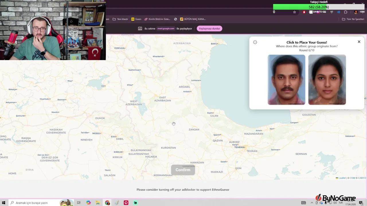Viewport: 367px width, 206px height.
Task: Place guess on ZANJAN label
Action: pyautogui.click(x=194, y=130)
